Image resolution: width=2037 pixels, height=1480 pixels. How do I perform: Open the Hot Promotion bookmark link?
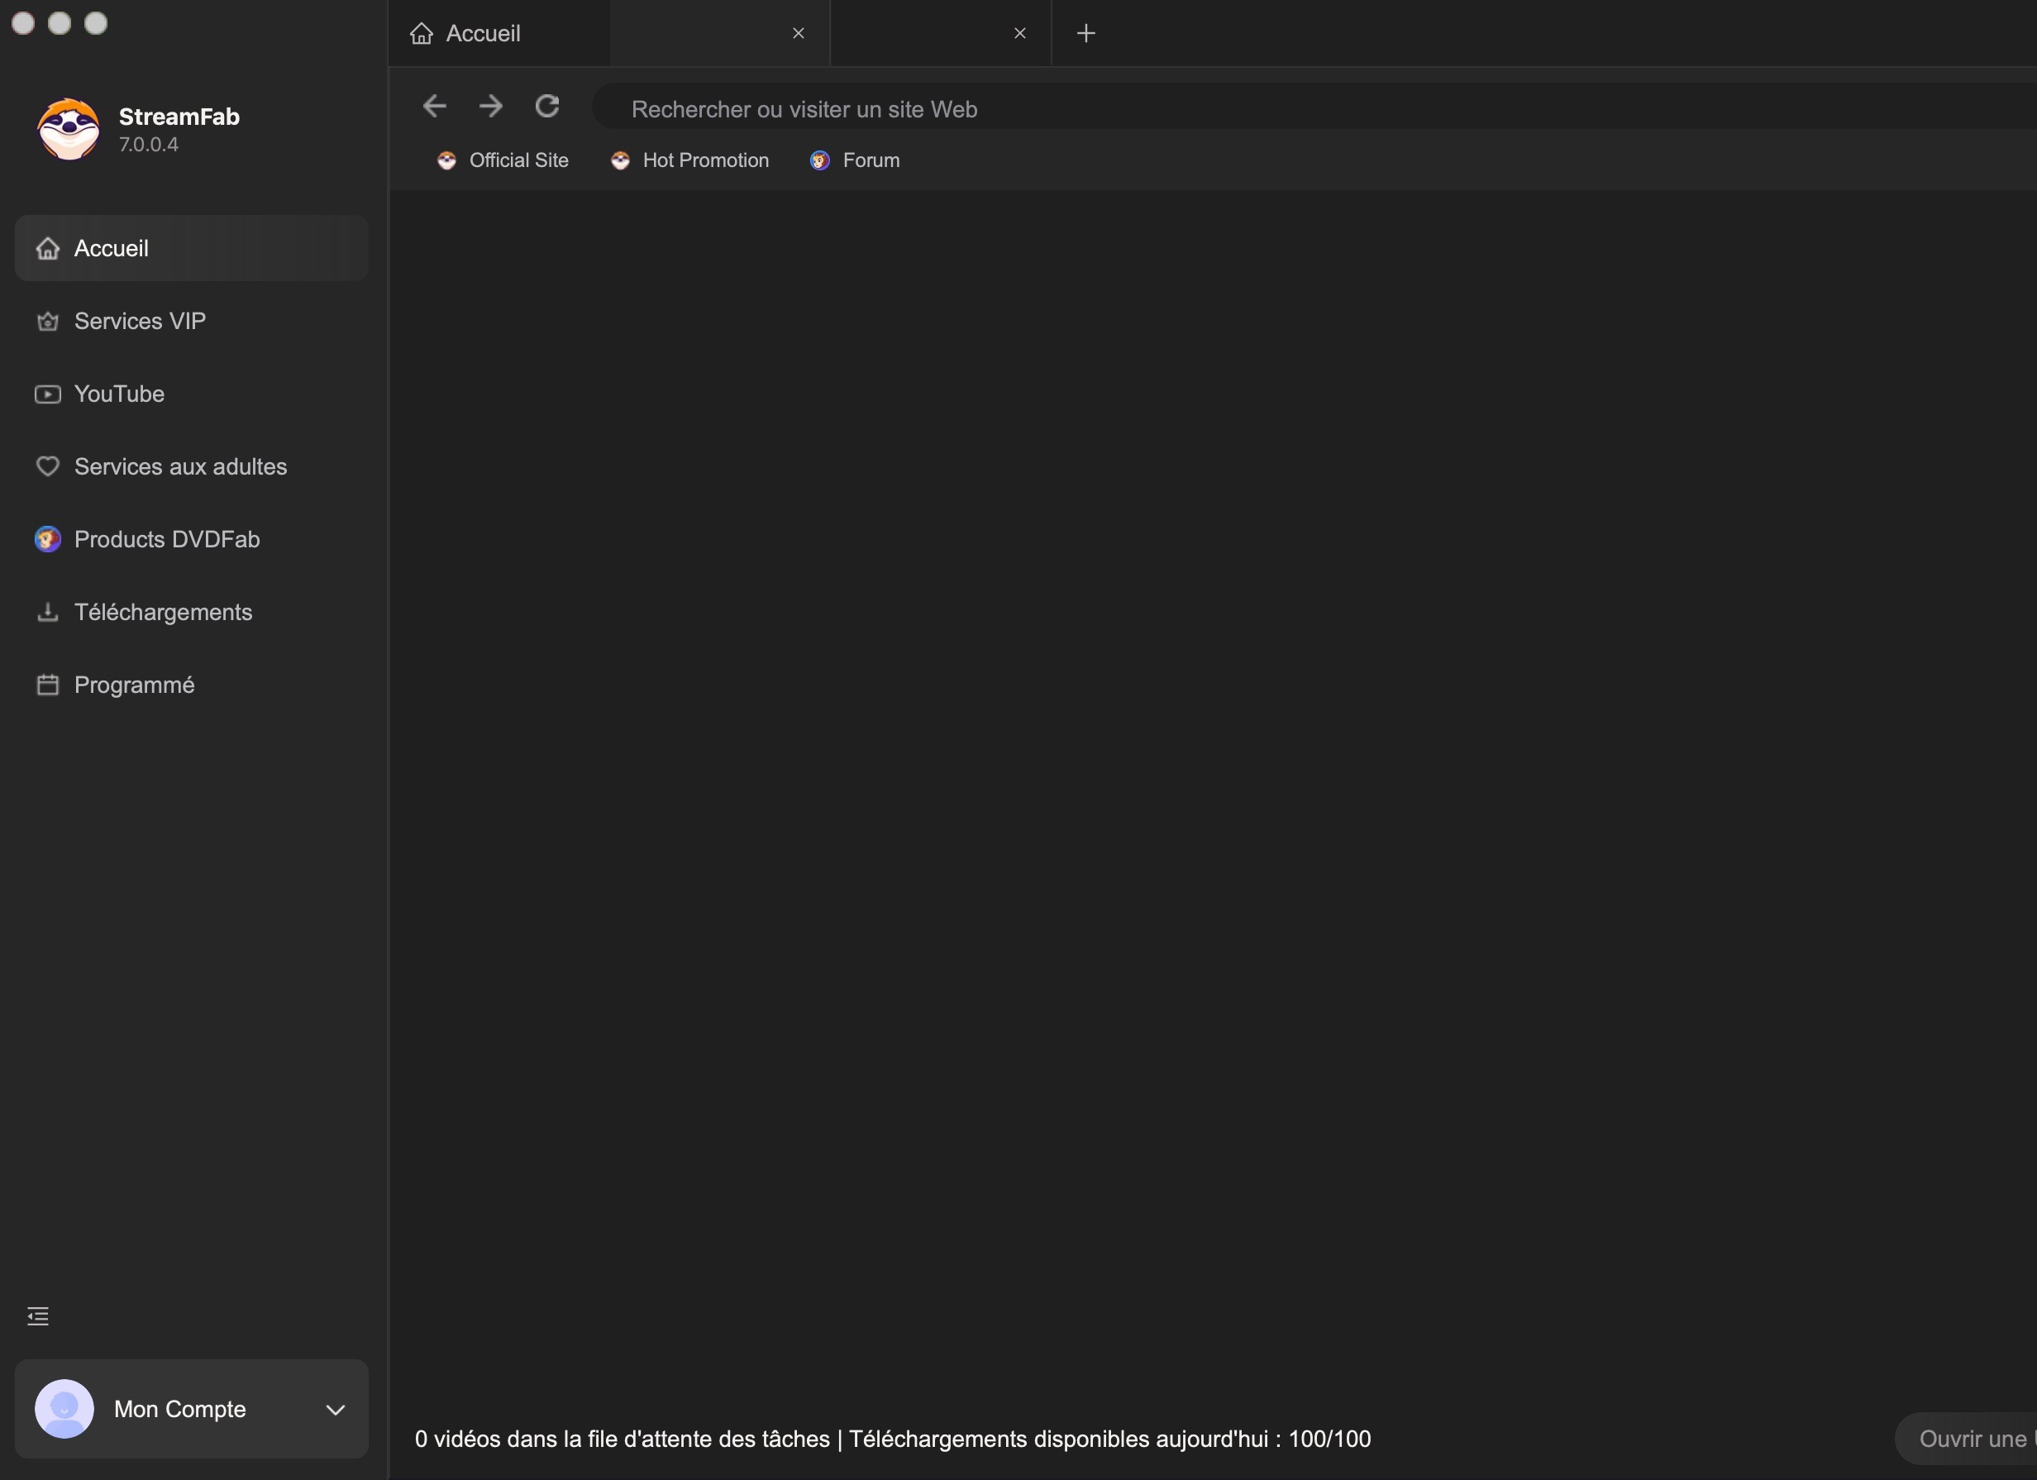pos(705,160)
